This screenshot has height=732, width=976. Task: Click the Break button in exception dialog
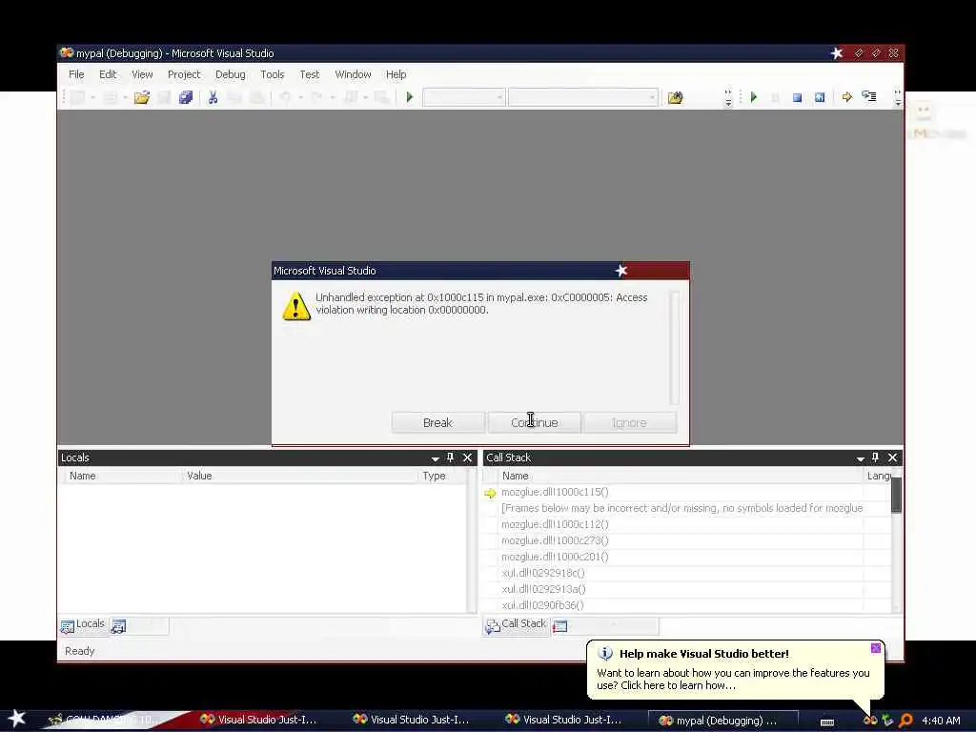[437, 422]
